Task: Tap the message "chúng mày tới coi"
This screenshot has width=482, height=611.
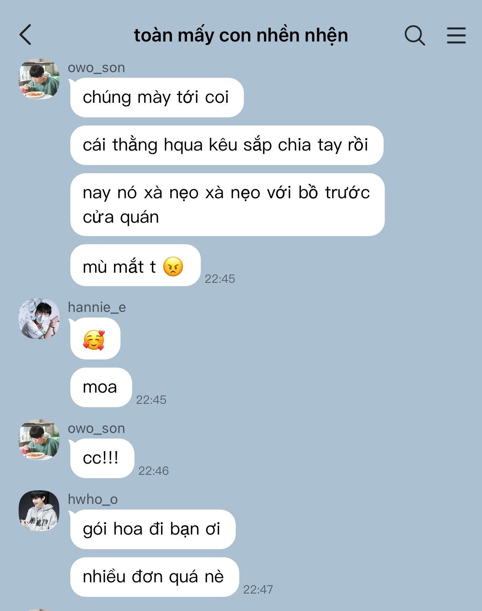Action: (x=157, y=97)
